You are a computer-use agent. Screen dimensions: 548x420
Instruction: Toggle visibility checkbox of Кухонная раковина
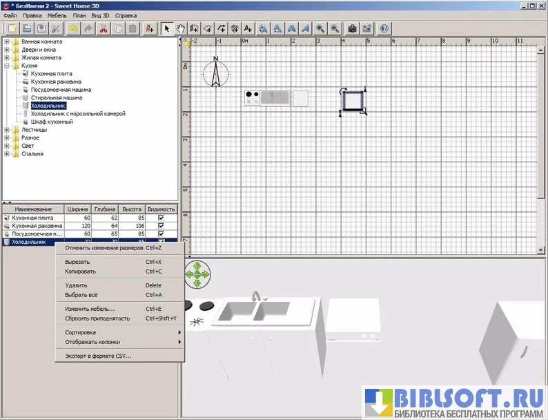pos(161,226)
